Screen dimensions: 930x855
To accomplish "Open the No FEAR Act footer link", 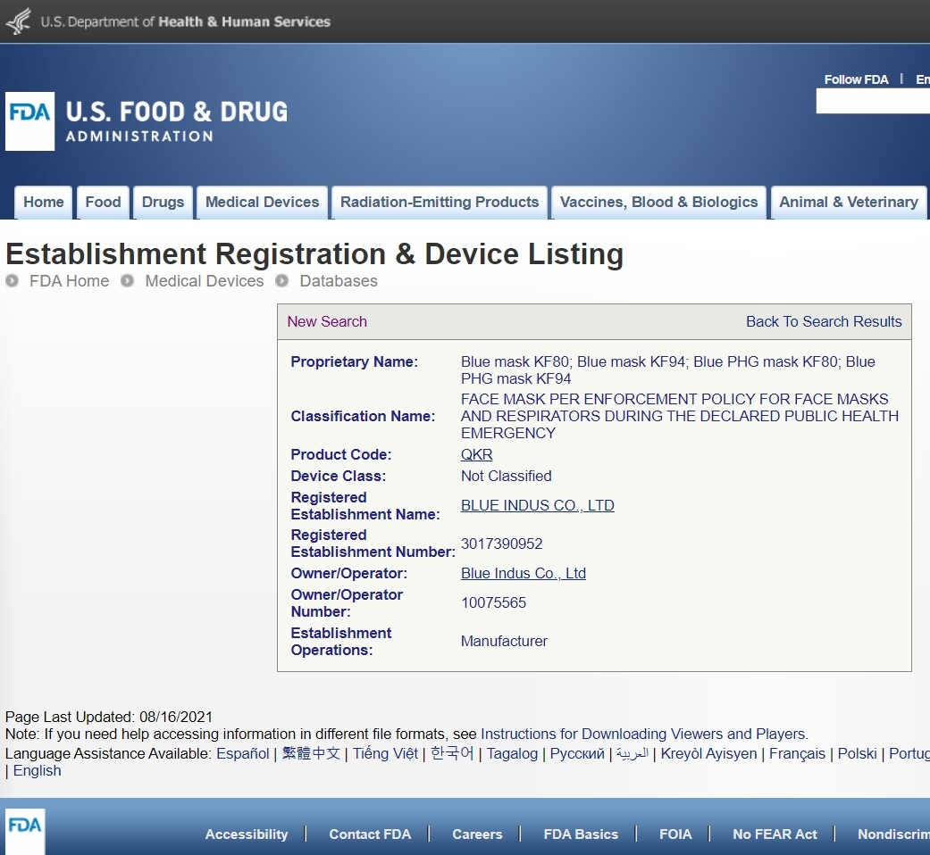I will [x=775, y=834].
